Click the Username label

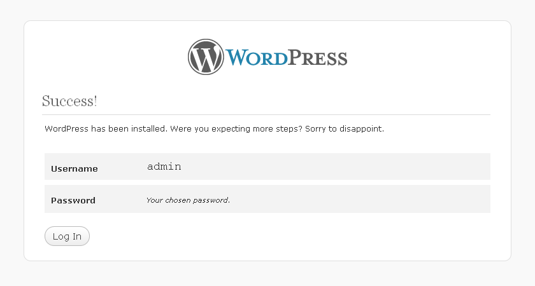click(x=75, y=168)
